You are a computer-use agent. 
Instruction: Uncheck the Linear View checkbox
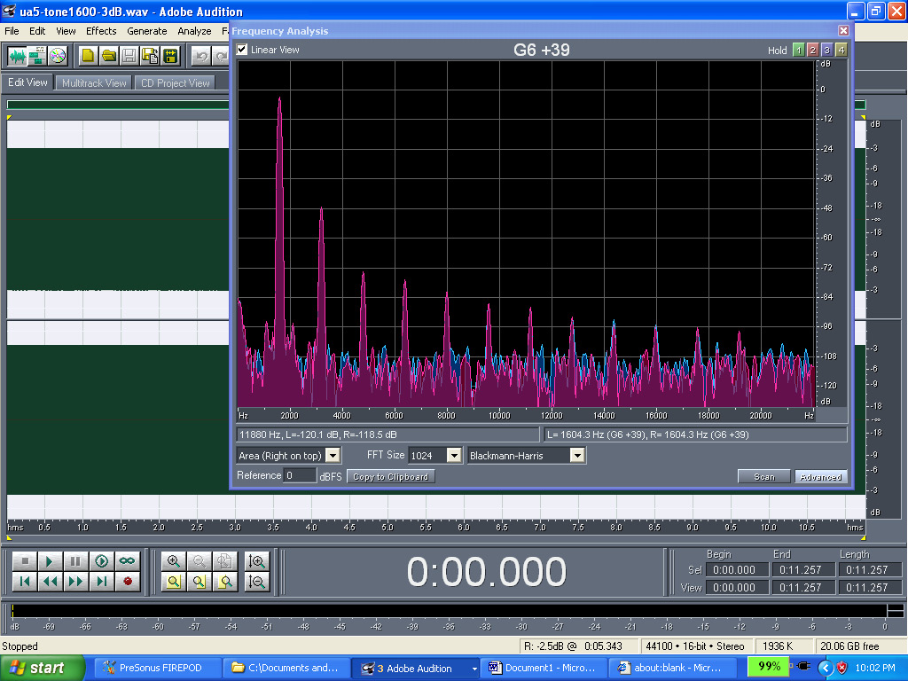pyautogui.click(x=243, y=51)
